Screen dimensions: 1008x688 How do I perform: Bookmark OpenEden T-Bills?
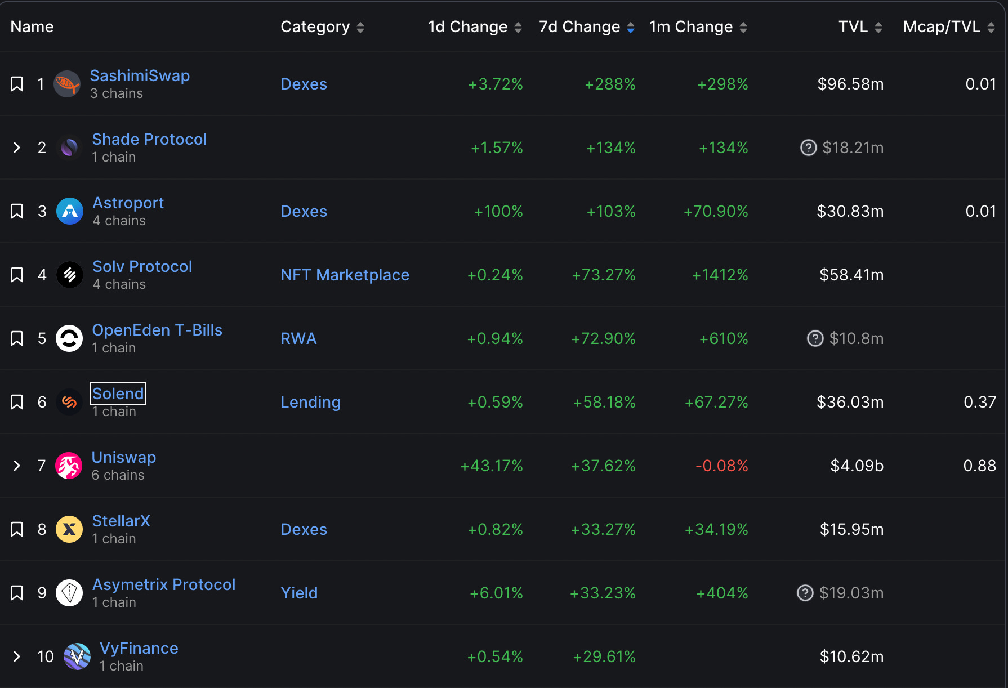click(17, 338)
